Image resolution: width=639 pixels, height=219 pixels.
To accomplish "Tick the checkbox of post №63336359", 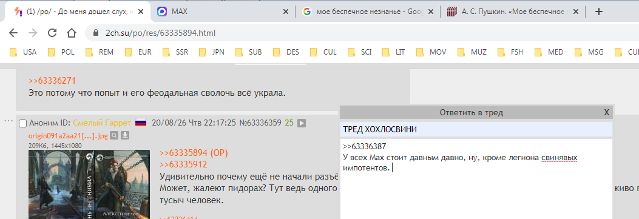I will tap(23, 123).
